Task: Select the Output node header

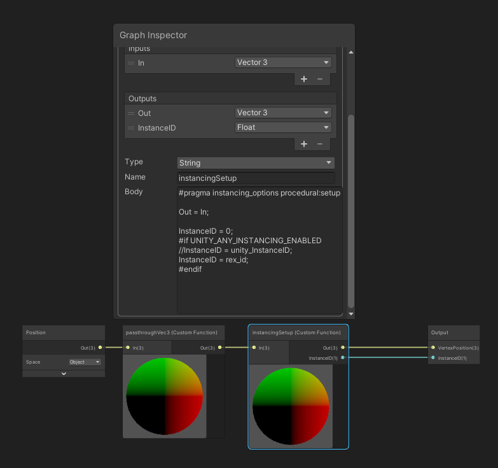Action: pos(454,332)
